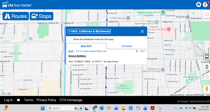Open Task View from the taskbar
The width and height of the screenshot is (210, 112).
tap(87, 108)
